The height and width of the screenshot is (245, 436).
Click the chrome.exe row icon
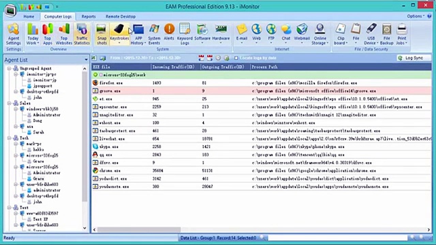(x=95, y=170)
